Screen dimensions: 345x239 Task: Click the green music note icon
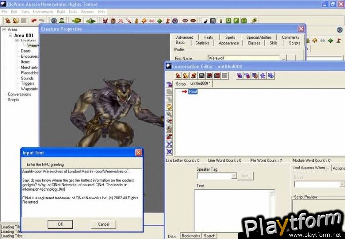coord(236,21)
